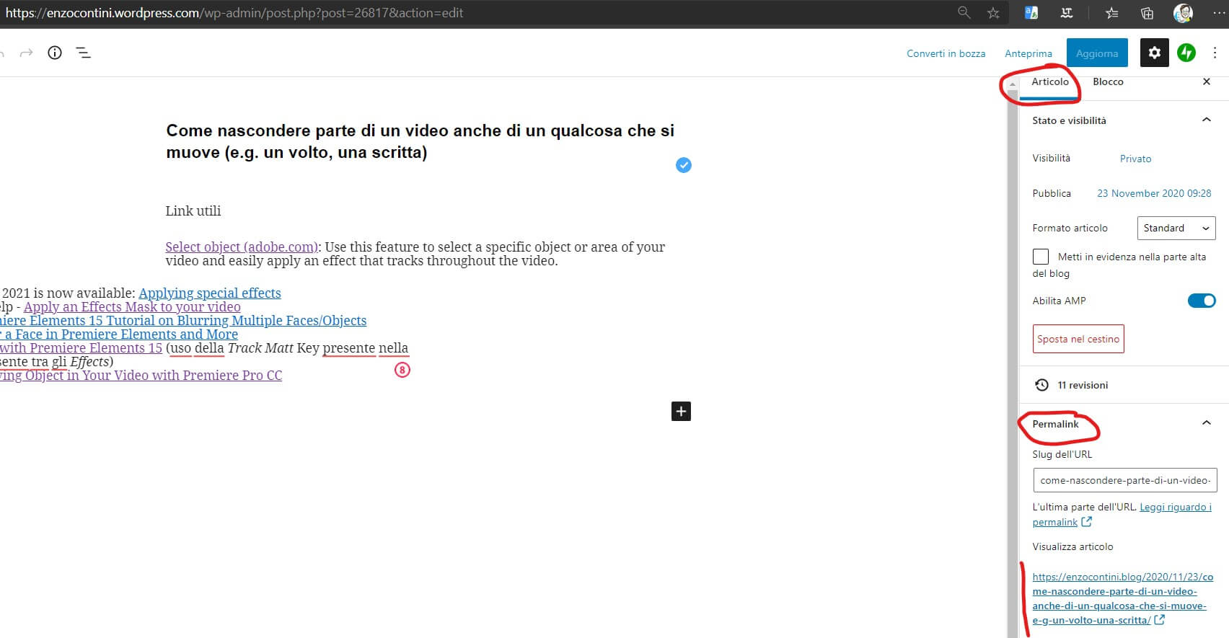Click the browser zoom magnifier icon

point(964,13)
